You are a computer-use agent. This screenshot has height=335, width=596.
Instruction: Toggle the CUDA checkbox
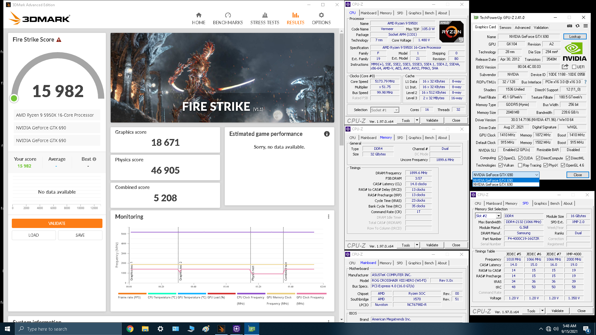click(x=520, y=158)
